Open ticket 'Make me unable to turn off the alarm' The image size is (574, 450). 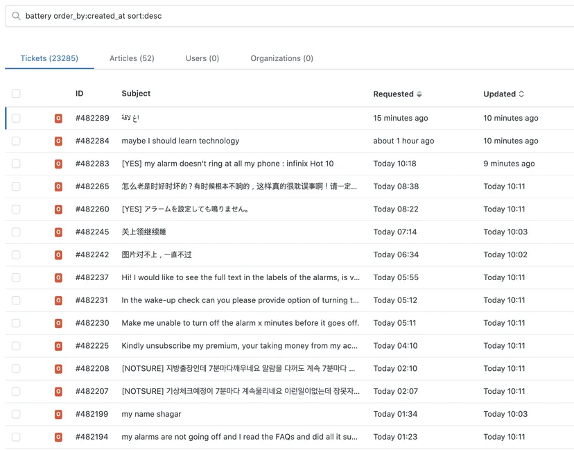[240, 323]
